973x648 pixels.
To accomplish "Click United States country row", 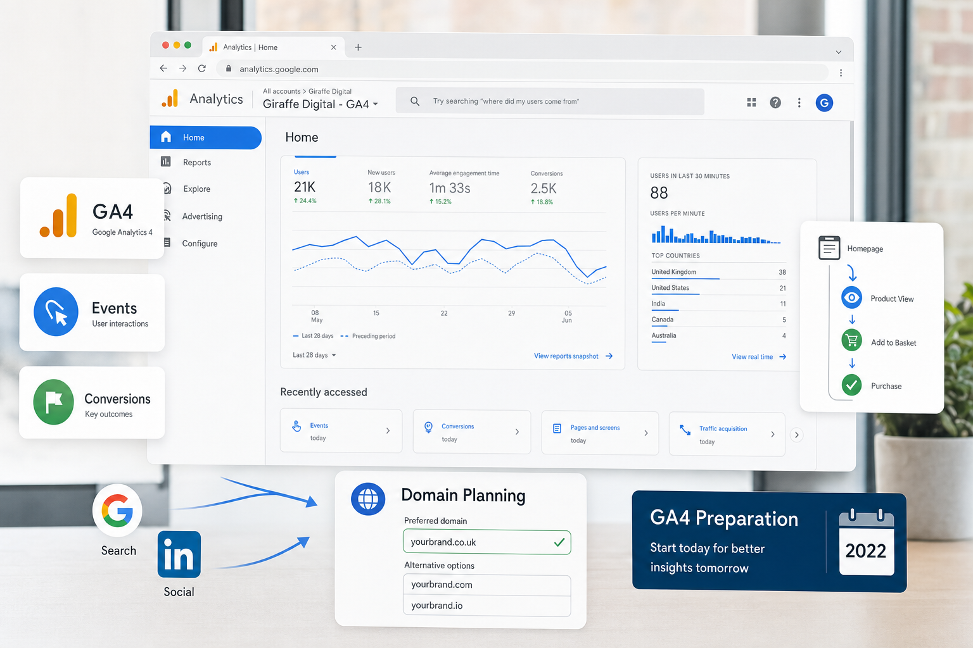I will (x=718, y=288).
